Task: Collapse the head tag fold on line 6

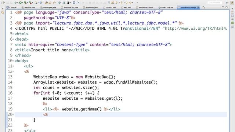Action: 13,39
